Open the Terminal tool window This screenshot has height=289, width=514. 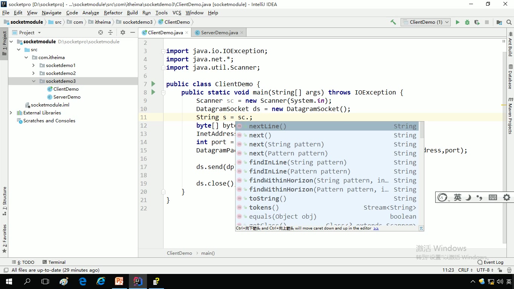54,262
